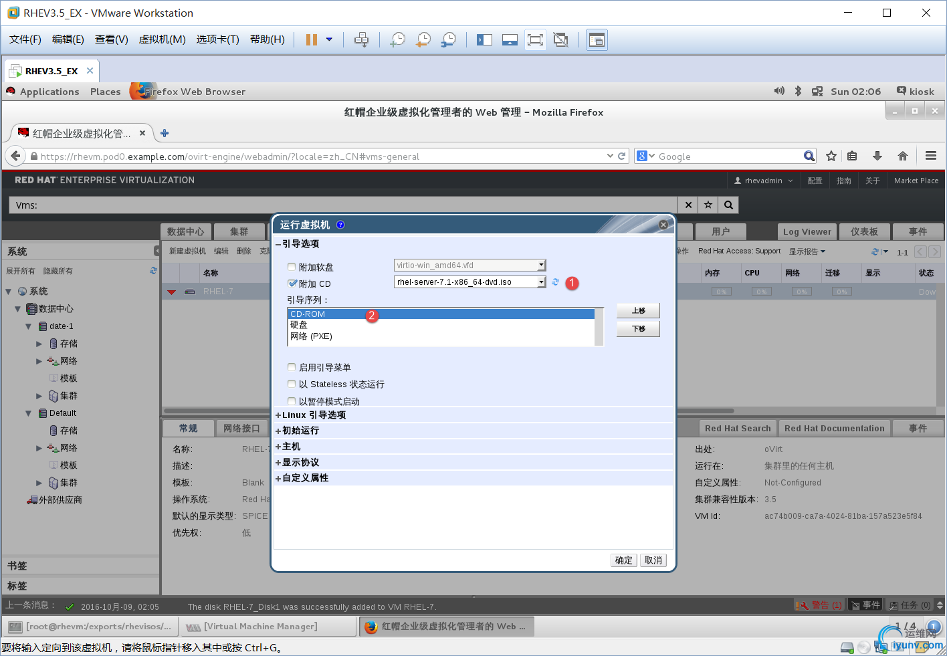This screenshot has height=656, width=947.
Task: Enable the 附加软盘 checkbox
Action: pyautogui.click(x=292, y=267)
